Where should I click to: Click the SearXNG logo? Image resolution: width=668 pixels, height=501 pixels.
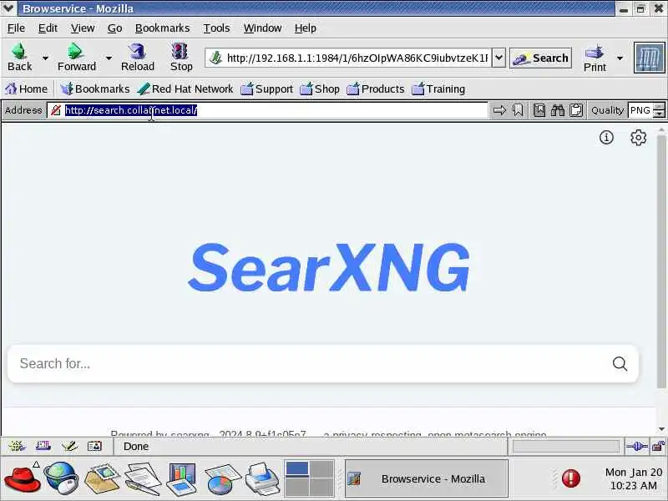point(329,267)
